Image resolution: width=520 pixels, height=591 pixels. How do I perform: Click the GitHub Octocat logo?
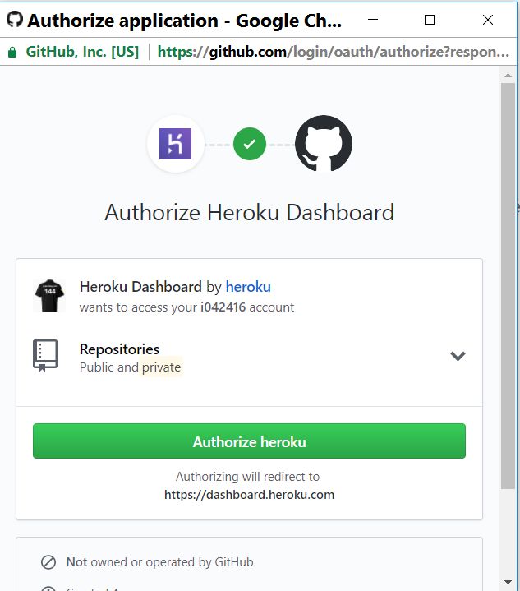point(324,144)
